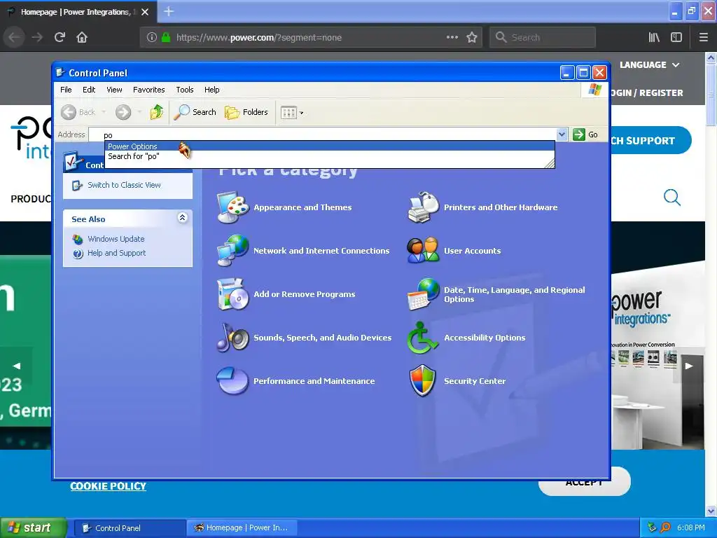Bookmark this page with the star icon
The image size is (717, 538).
(x=472, y=37)
